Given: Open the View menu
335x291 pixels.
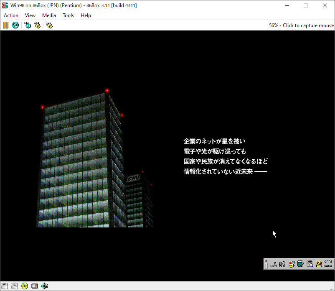Looking at the screenshot, I should (30, 15).
